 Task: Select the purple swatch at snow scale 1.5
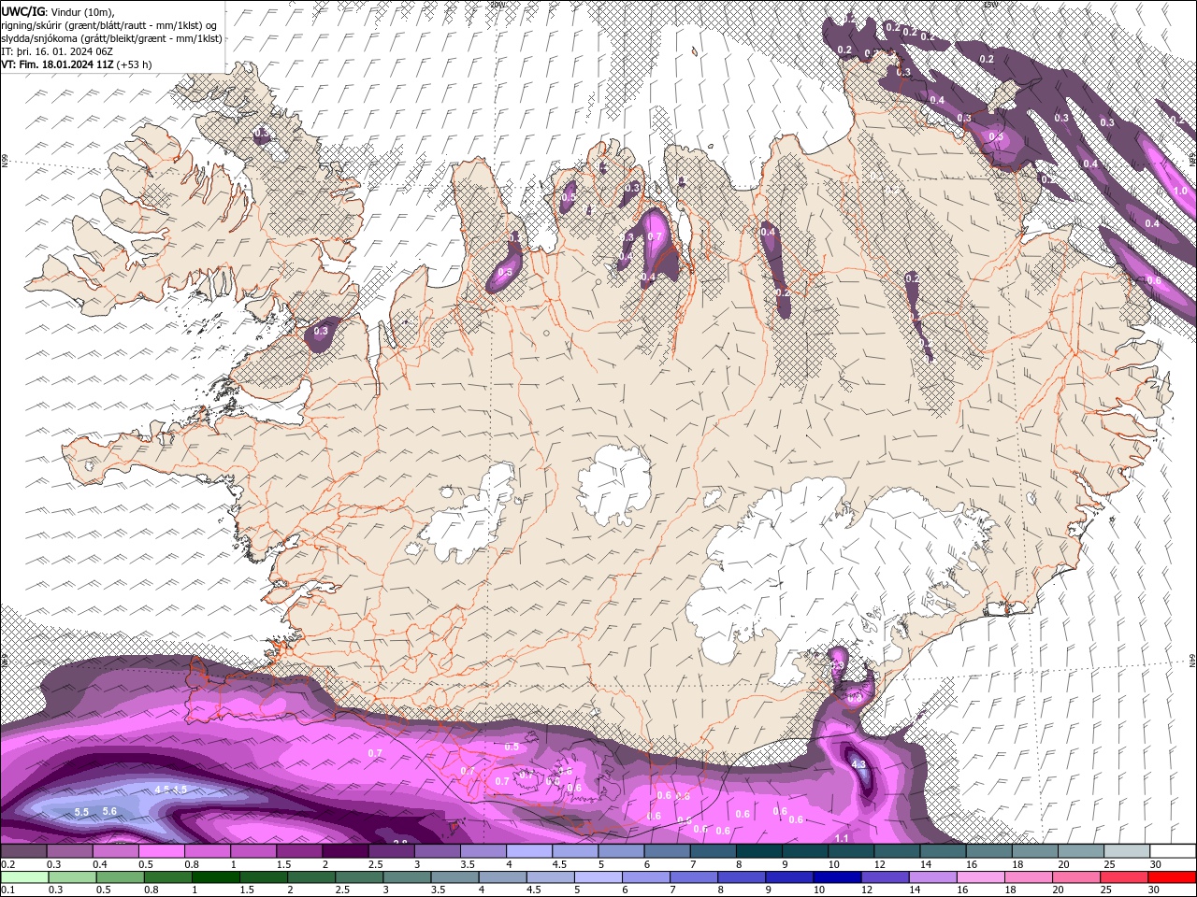coord(299,850)
